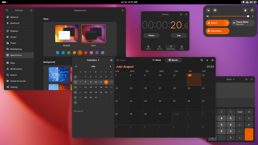The width and height of the screenshot is (258, 145).
Task: Toggle the Power Mode Balanced button
Action: [243, 23]
